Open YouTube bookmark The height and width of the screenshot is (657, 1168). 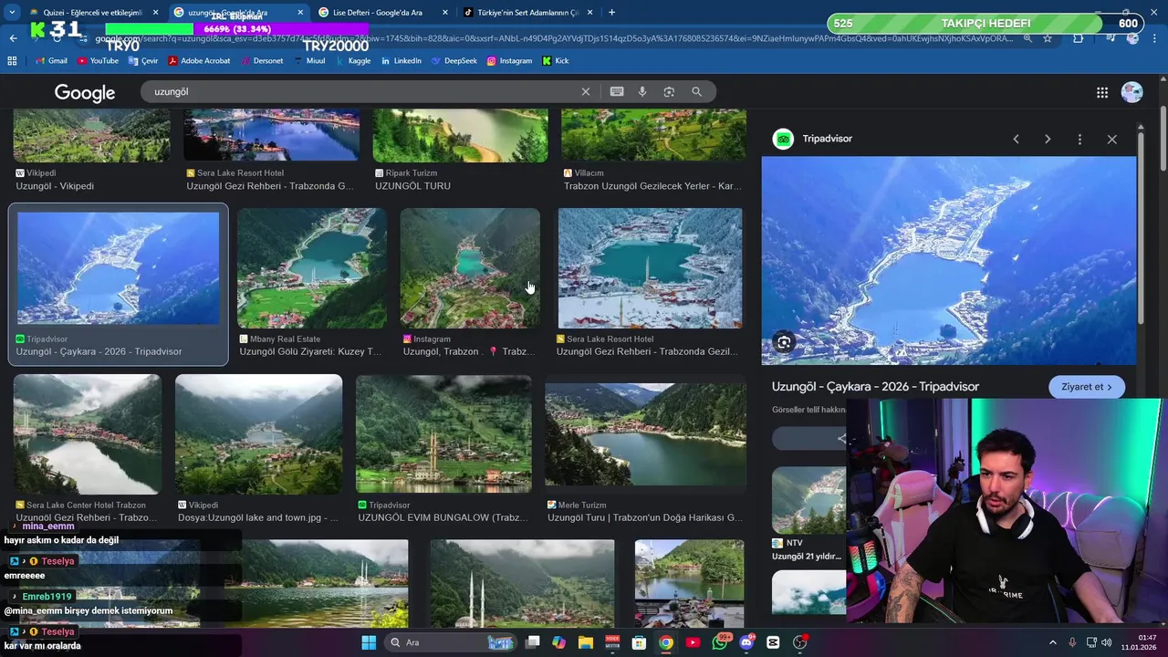click(98, 60)
